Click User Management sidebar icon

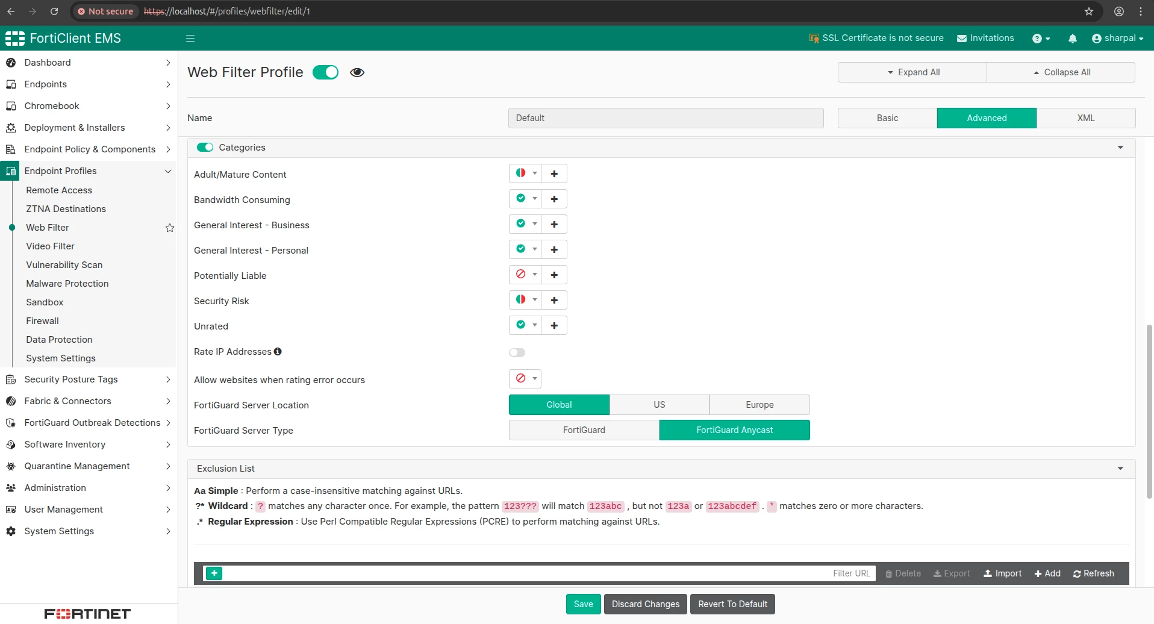11,510
